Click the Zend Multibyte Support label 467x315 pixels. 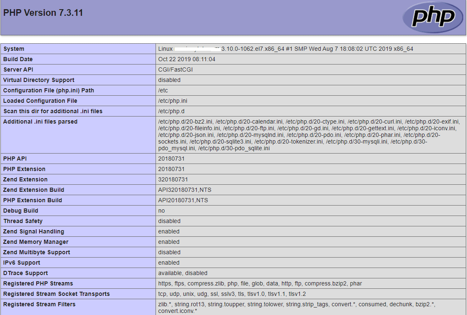[37, 253]
